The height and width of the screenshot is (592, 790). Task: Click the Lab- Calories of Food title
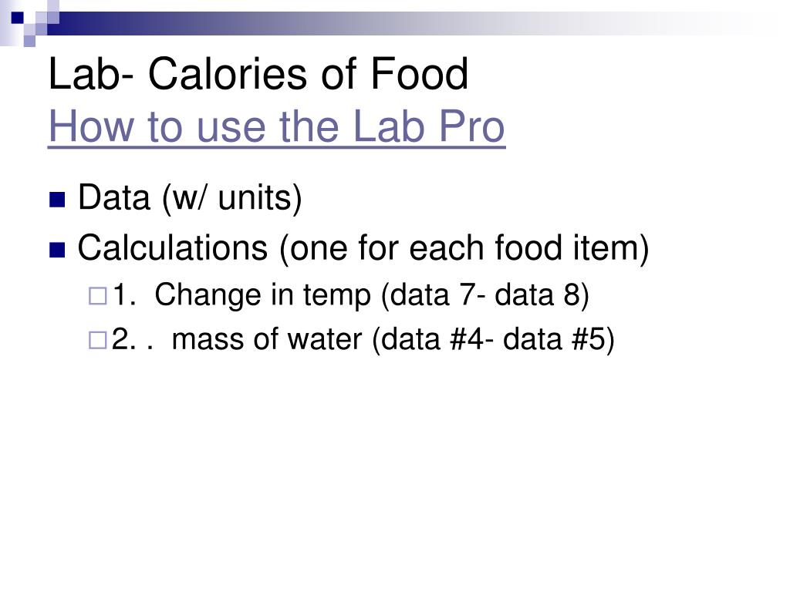coord(258,74)
